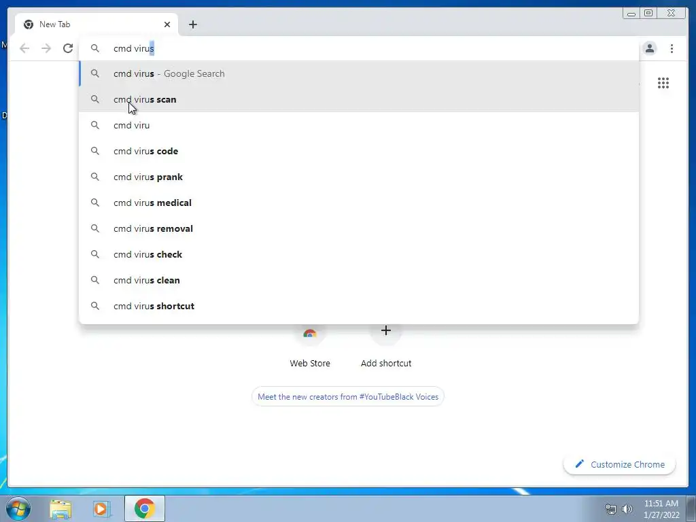The height and width of the screenshot is (522, 696).
Task: Choose the 'cmd virus medical' suggestion
Action: click(359, 203)
